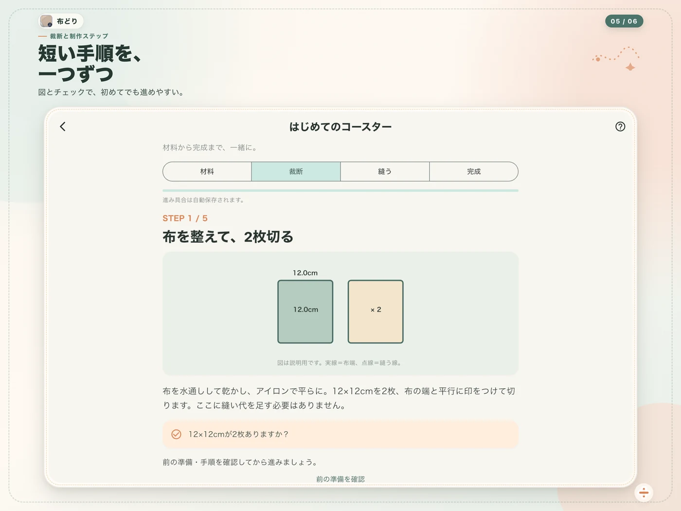Toggle the 12×12cmが2枚ありますか check circle
This screenshot has height=511, width=681.
click(177, 434)
